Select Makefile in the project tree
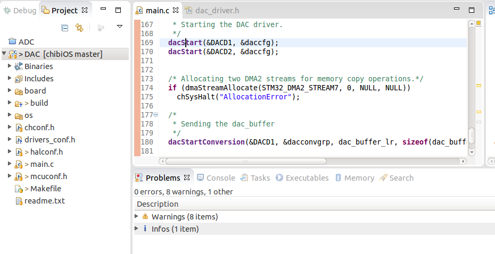The width and height of the screenshot is (495, 254). pyautogui.click(x=46, y=189)
